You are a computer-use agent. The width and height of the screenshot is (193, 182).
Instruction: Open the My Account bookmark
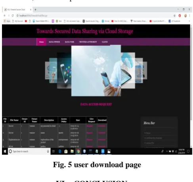click(x=17, y=21)
